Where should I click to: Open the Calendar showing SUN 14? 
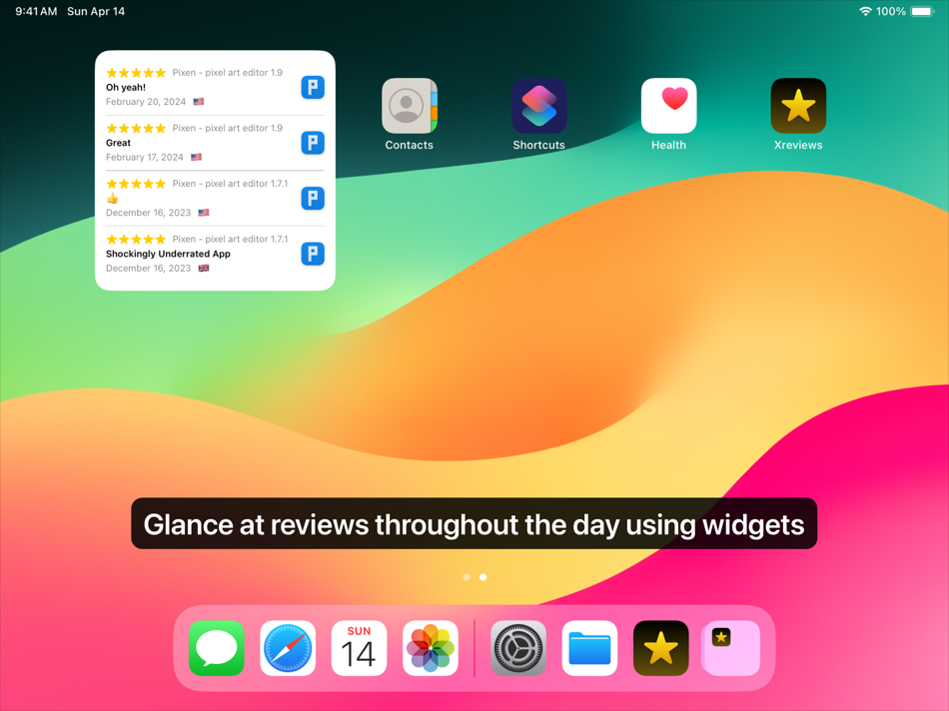pos(359,648)
